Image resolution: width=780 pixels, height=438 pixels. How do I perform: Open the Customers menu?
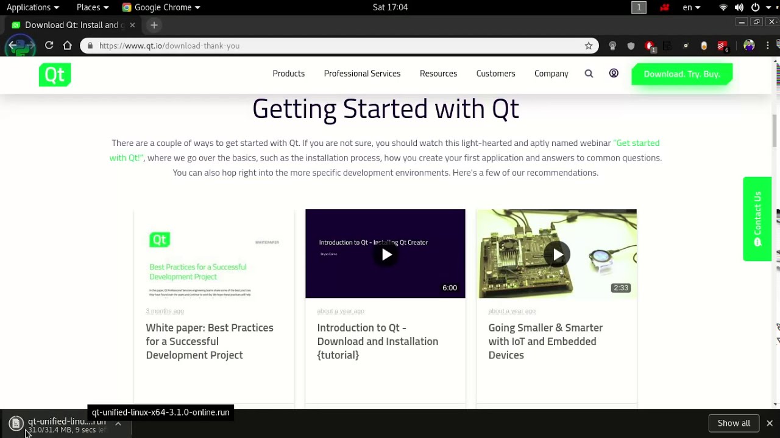click(495, 74)
